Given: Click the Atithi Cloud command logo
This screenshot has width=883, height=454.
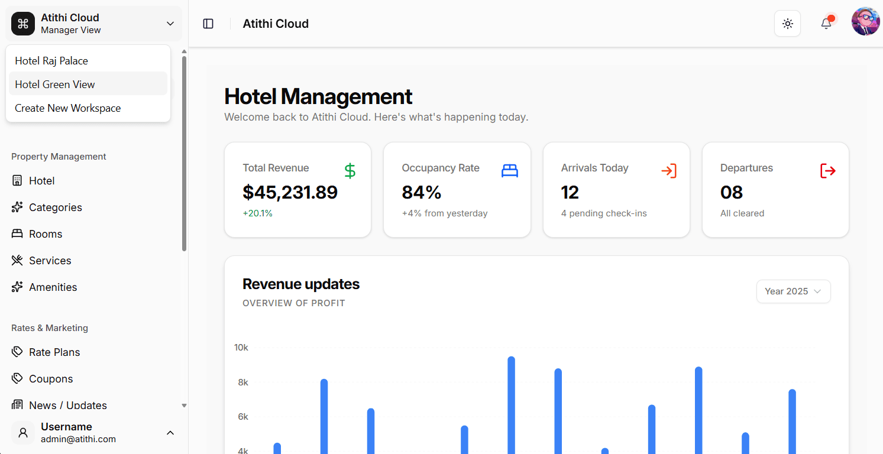Looking at the screenshot, I should (22, 23).
